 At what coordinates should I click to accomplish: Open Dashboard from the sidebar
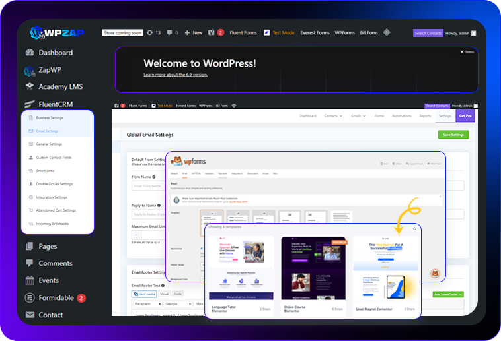[56, 53]
